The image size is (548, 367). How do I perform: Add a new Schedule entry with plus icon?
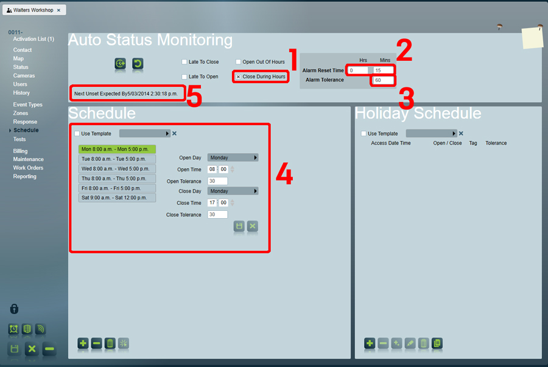coord(83,343)
